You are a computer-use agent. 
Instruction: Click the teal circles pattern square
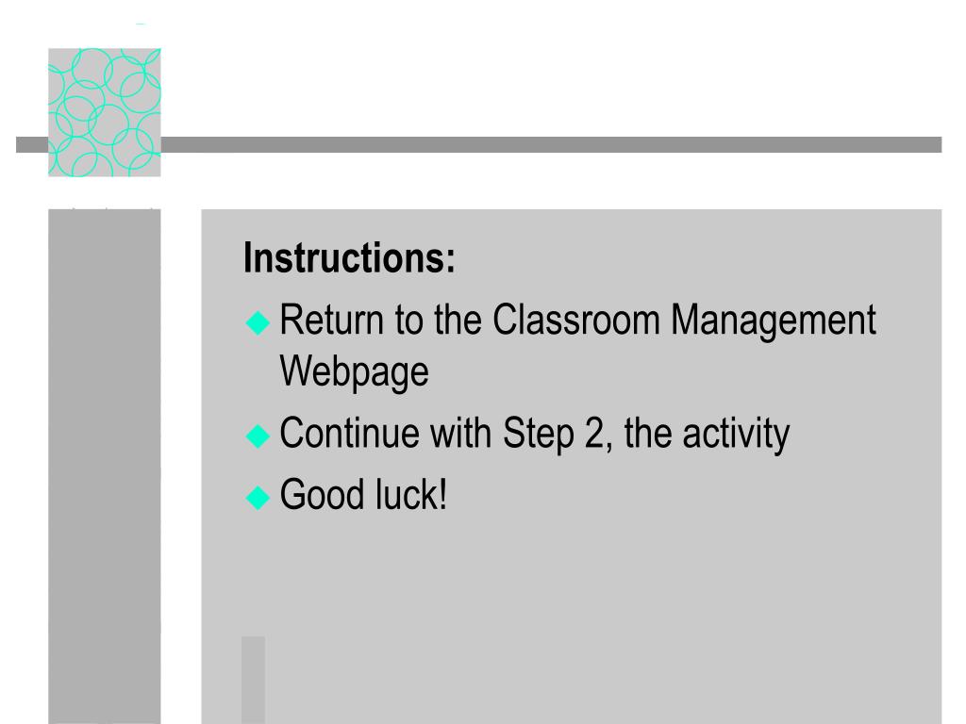(105, 113)
